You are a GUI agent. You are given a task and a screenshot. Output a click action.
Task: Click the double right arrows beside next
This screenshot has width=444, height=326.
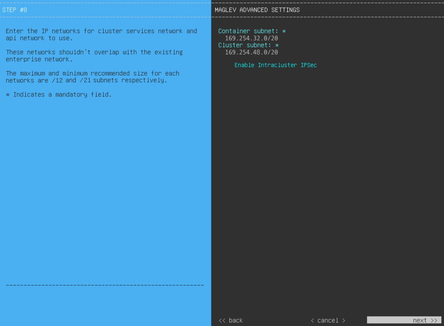click(434, 320)
